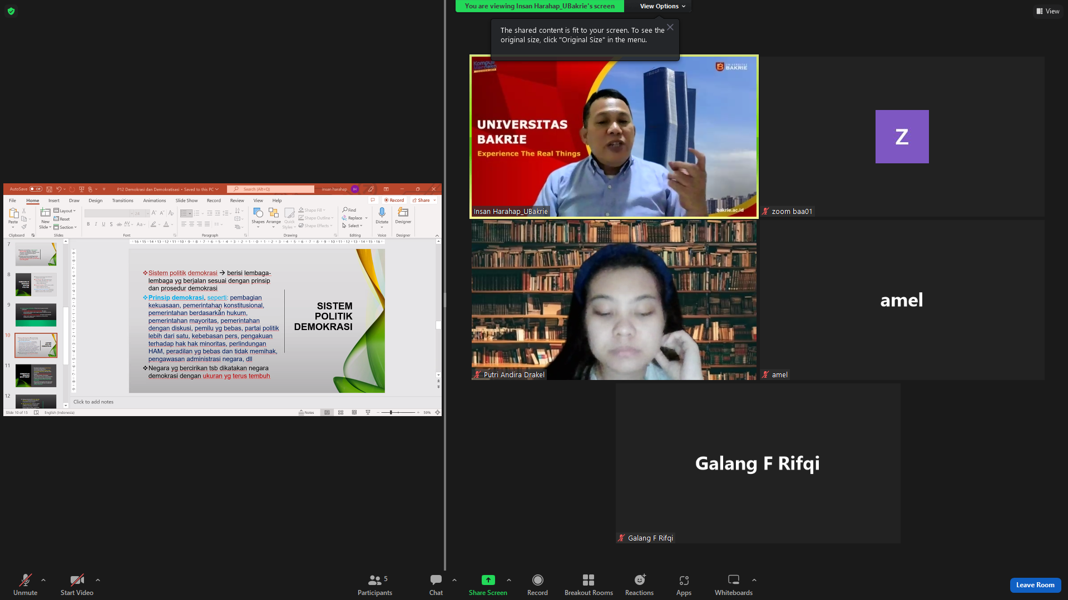
Task: Click Reset in the Slides group
Action: [x=62, y=219]
